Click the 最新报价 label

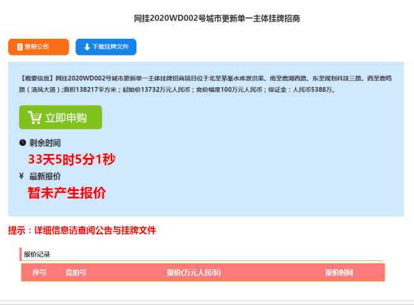[x=45, y=176]
